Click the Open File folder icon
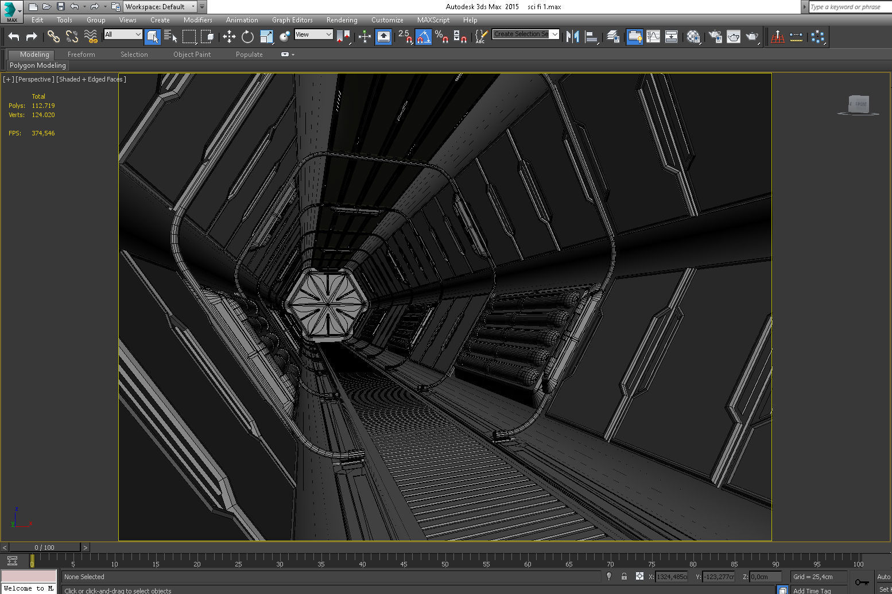Screen dimensions: 892x594 (x=46, y=7)
